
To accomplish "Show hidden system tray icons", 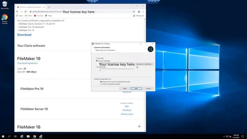I will tap(224, 136).
